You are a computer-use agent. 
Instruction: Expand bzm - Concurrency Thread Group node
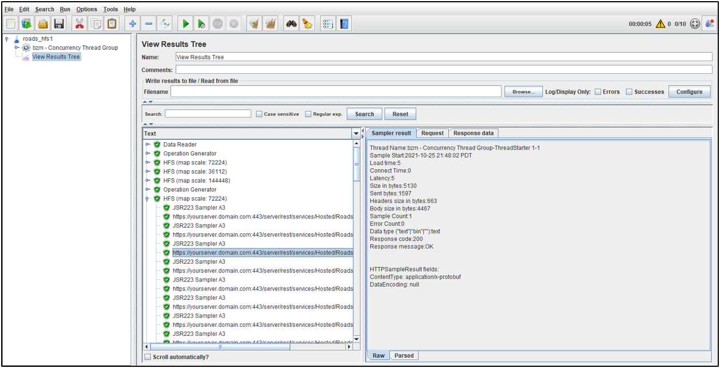pyautogui.click(x=17, y=48)
